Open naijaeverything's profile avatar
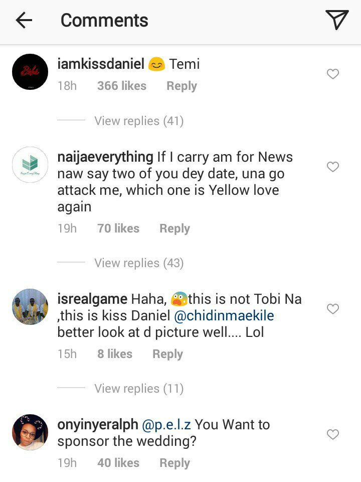The height and width of the screenshot is (482, 361). [x=30, y=165]
